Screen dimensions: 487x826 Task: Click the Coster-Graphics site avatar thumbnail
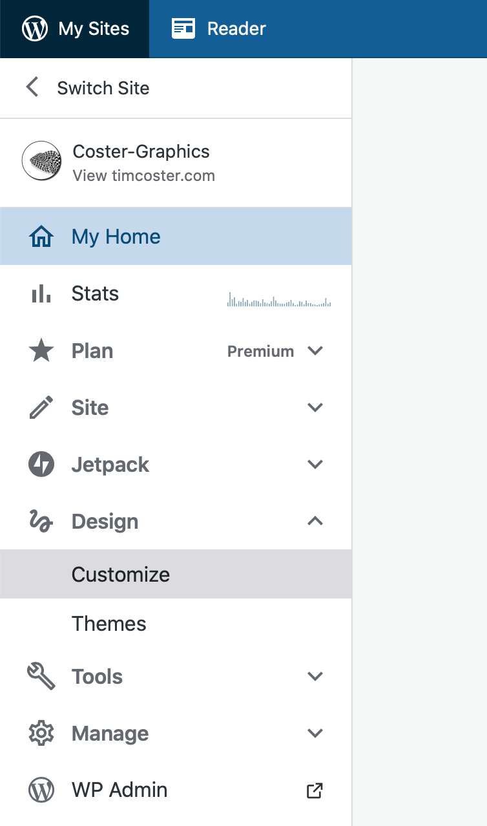(42, 161)
